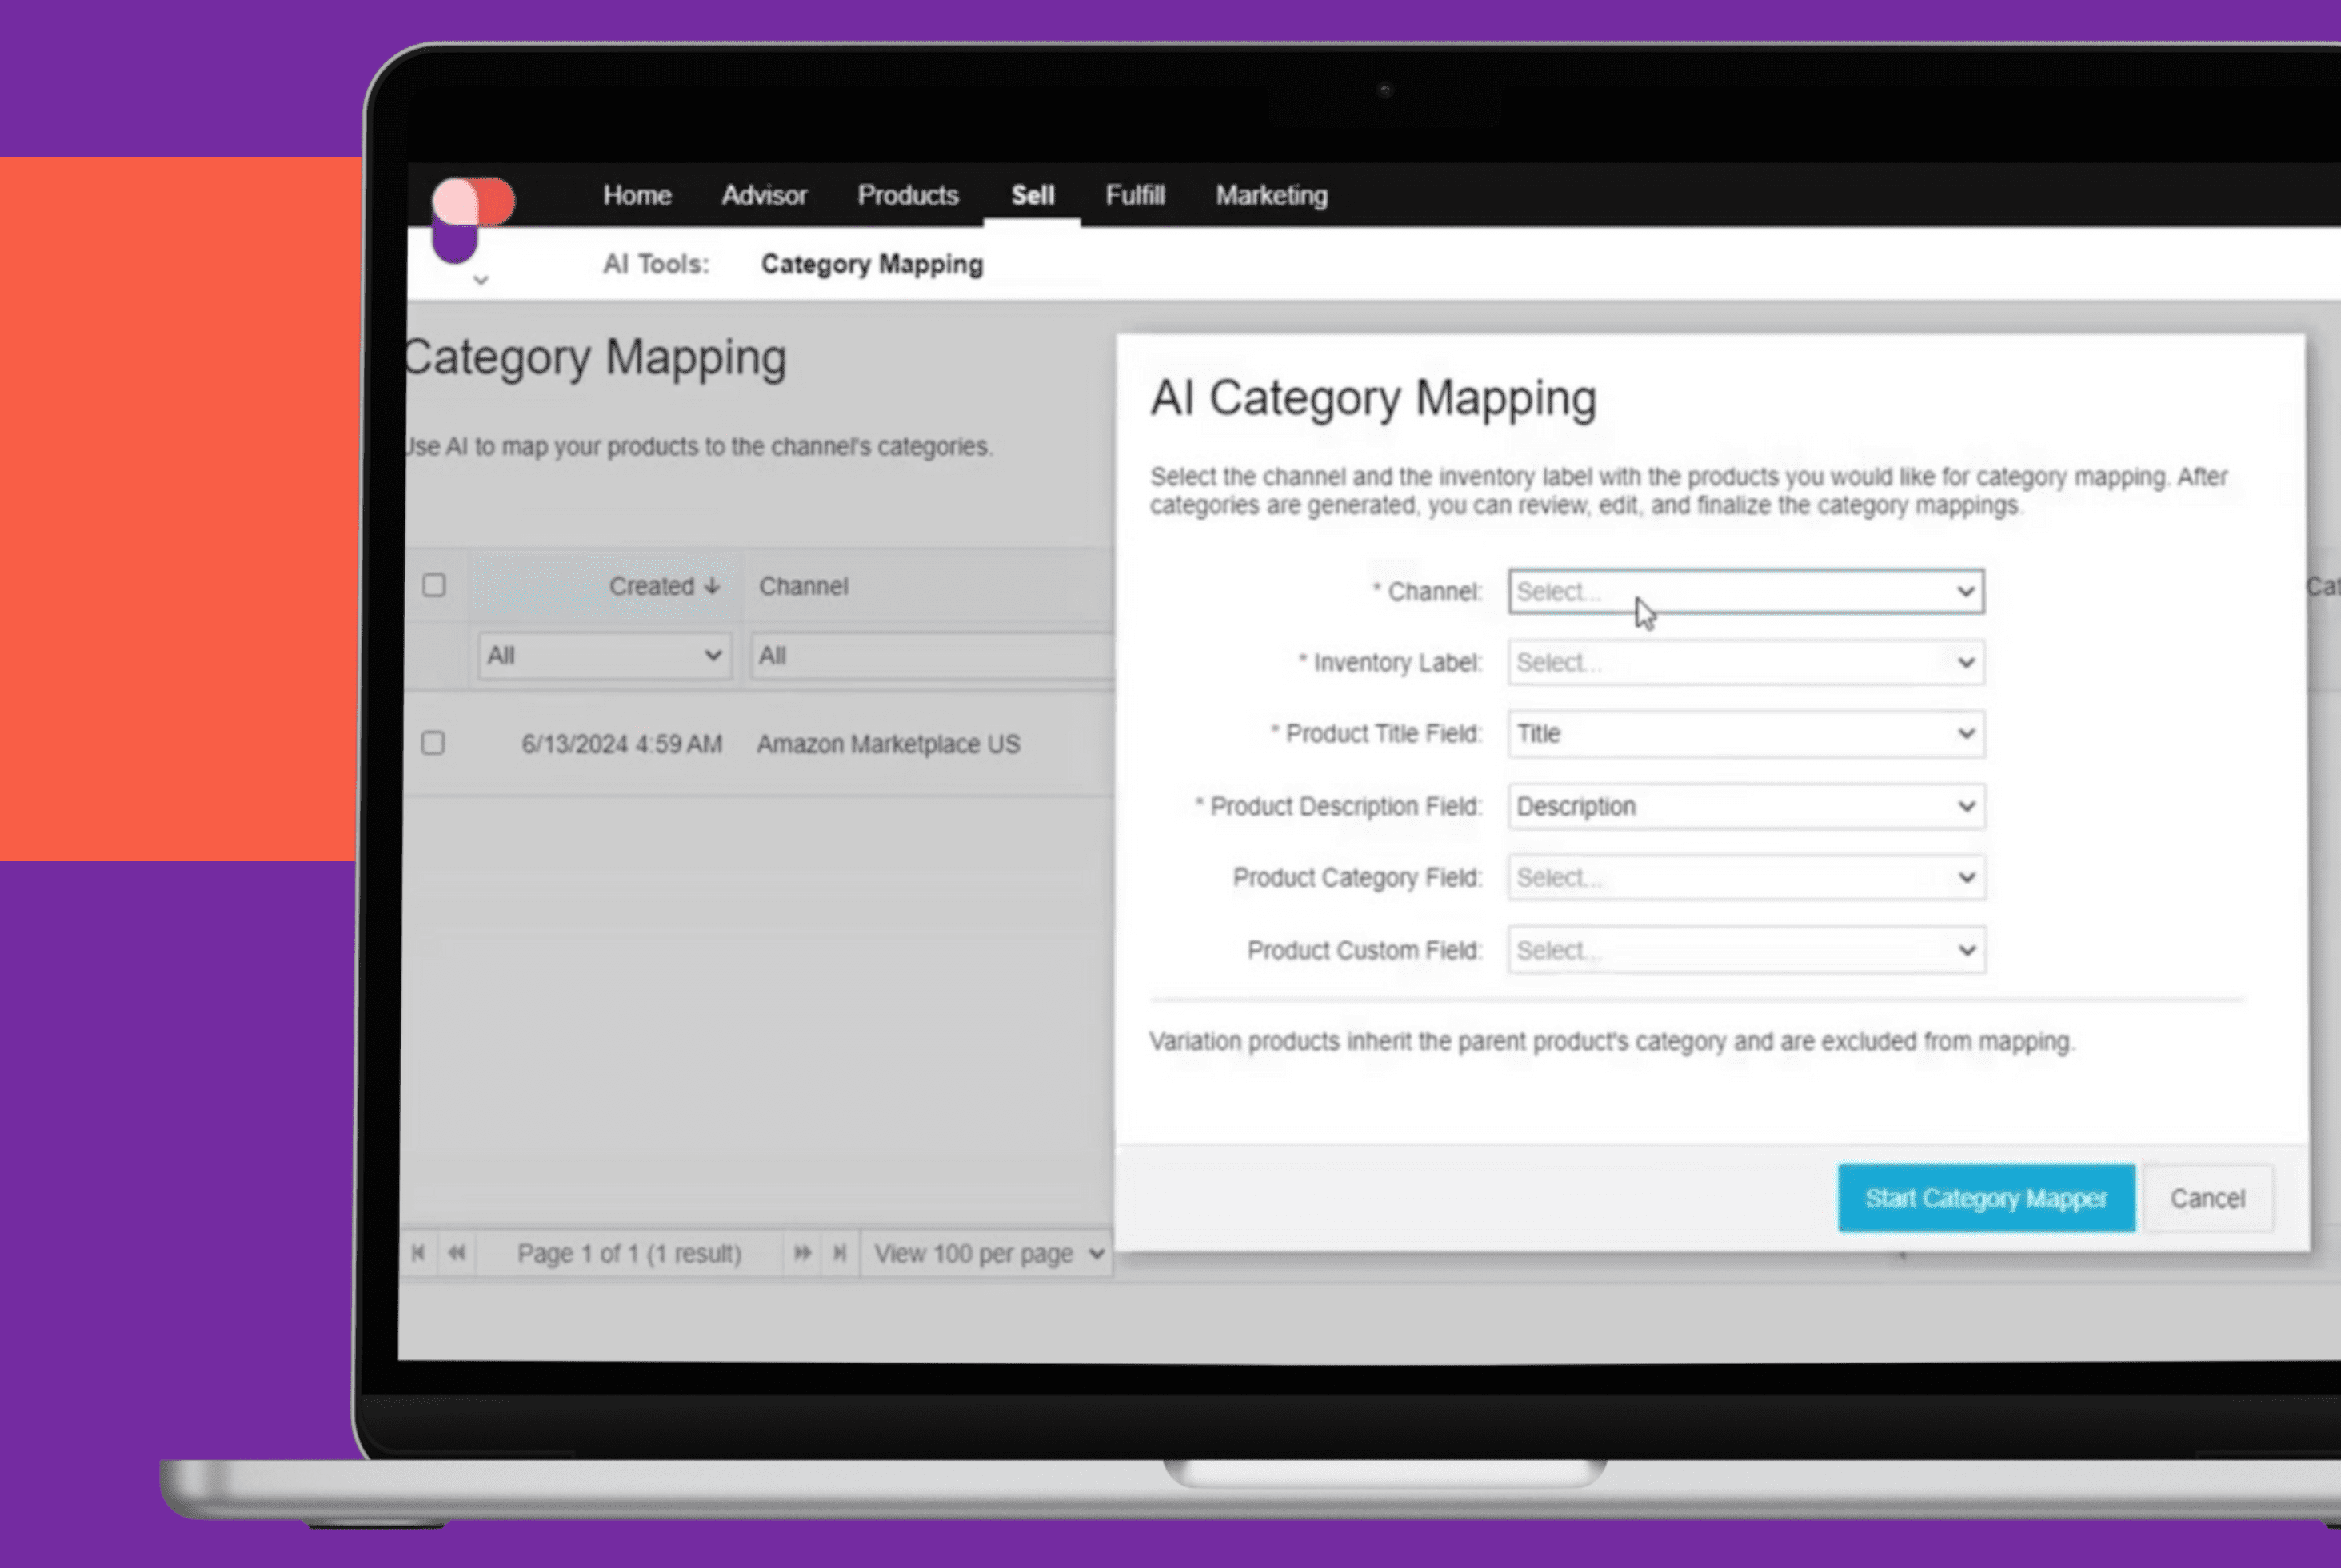Open the Product Custom Field dropdown
This screenshot has height=1568, width=2341.
[1746, 950]
